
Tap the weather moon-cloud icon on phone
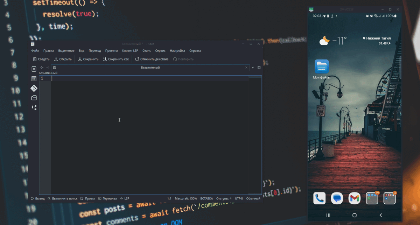[324, 41]
